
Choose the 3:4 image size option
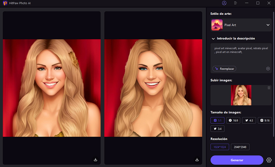[217, 129]
